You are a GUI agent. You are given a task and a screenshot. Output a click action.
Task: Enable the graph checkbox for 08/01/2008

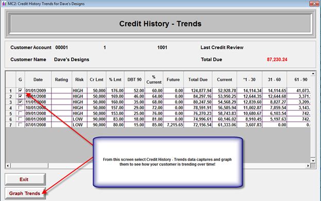pos(20,119)
